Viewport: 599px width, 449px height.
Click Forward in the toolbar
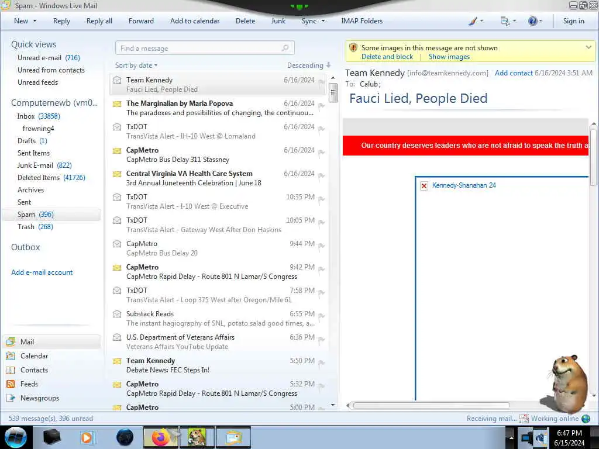click(x=141, y=21)
